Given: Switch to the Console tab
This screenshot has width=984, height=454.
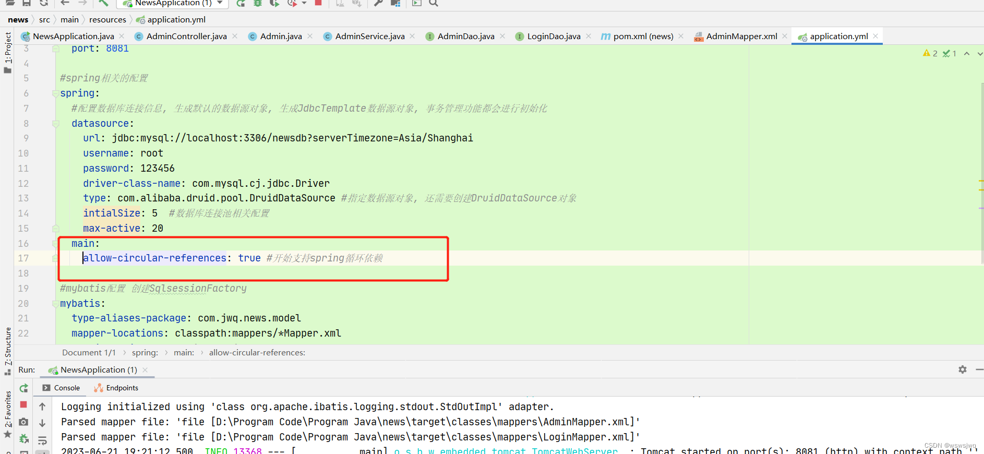Looking at the screenshot, I should pyautogui.click(x=61, y=388).
